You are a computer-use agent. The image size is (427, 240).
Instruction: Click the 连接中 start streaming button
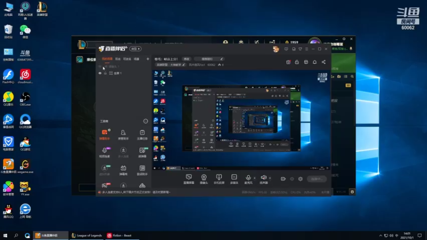coord(317,179)
